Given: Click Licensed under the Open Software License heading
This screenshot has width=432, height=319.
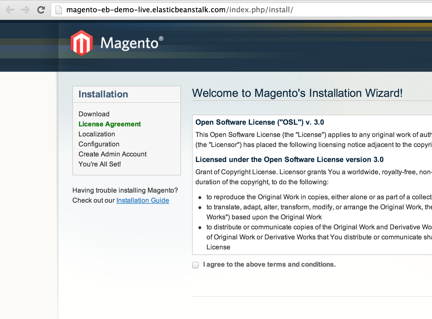Looking at the screenshot, I should pos(289,159).
